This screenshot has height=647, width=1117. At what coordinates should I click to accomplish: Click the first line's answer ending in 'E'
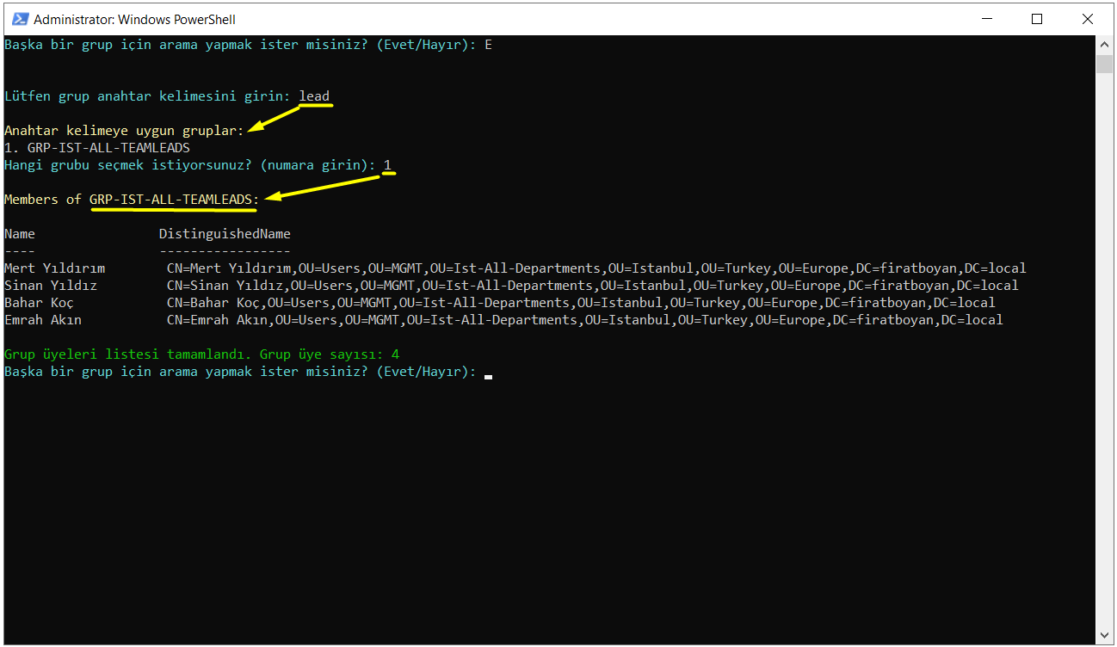tap(488, 45)
